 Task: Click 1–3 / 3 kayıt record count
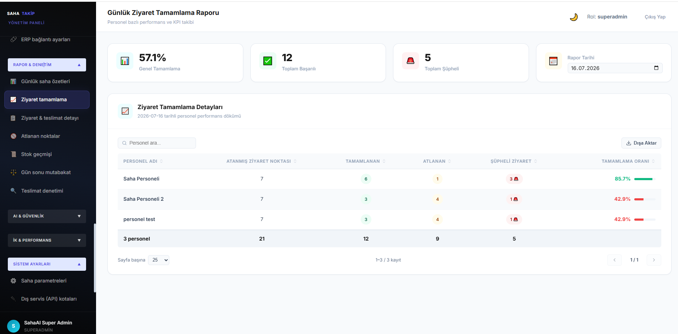coord(388,260)
